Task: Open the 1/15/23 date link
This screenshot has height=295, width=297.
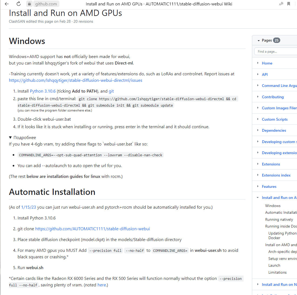Action: click(x=28, y=207)
